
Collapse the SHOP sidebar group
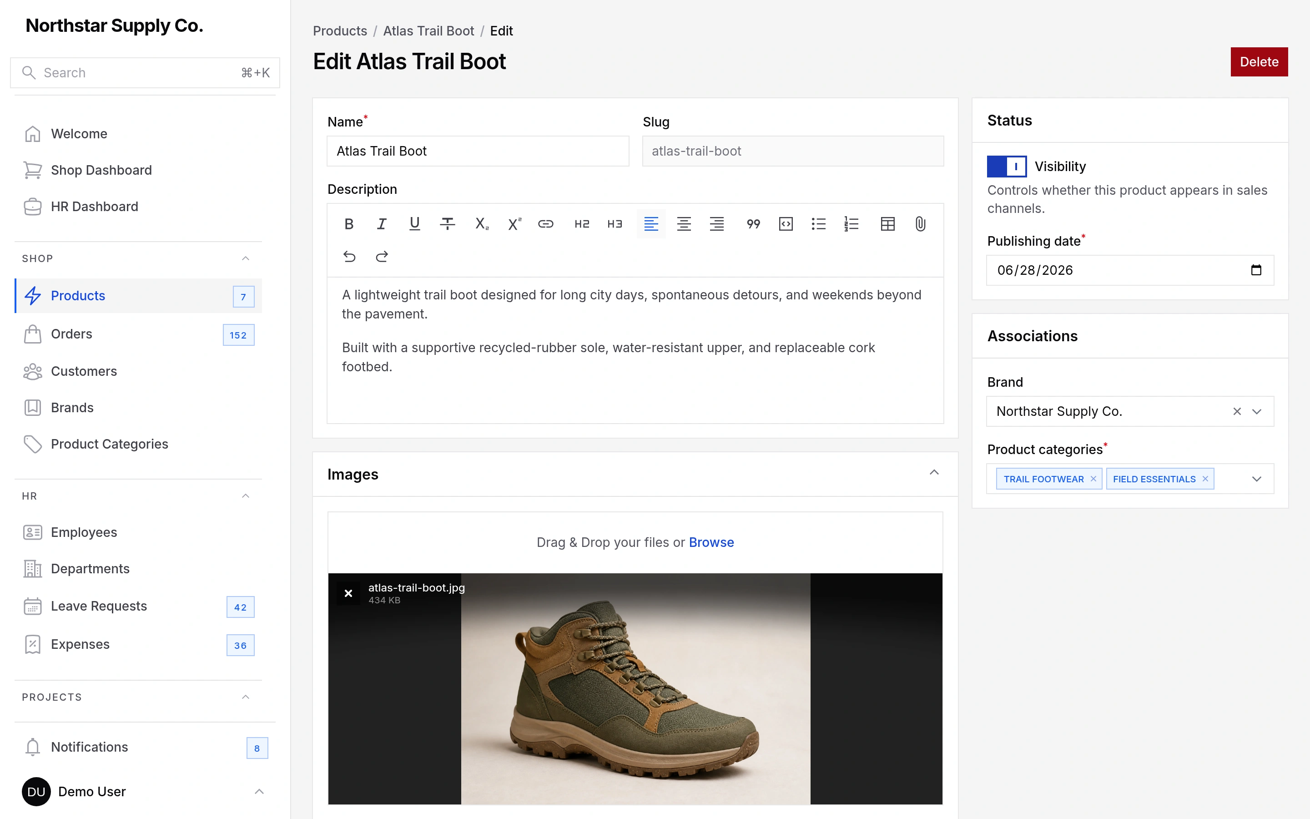tap(245, 258)
